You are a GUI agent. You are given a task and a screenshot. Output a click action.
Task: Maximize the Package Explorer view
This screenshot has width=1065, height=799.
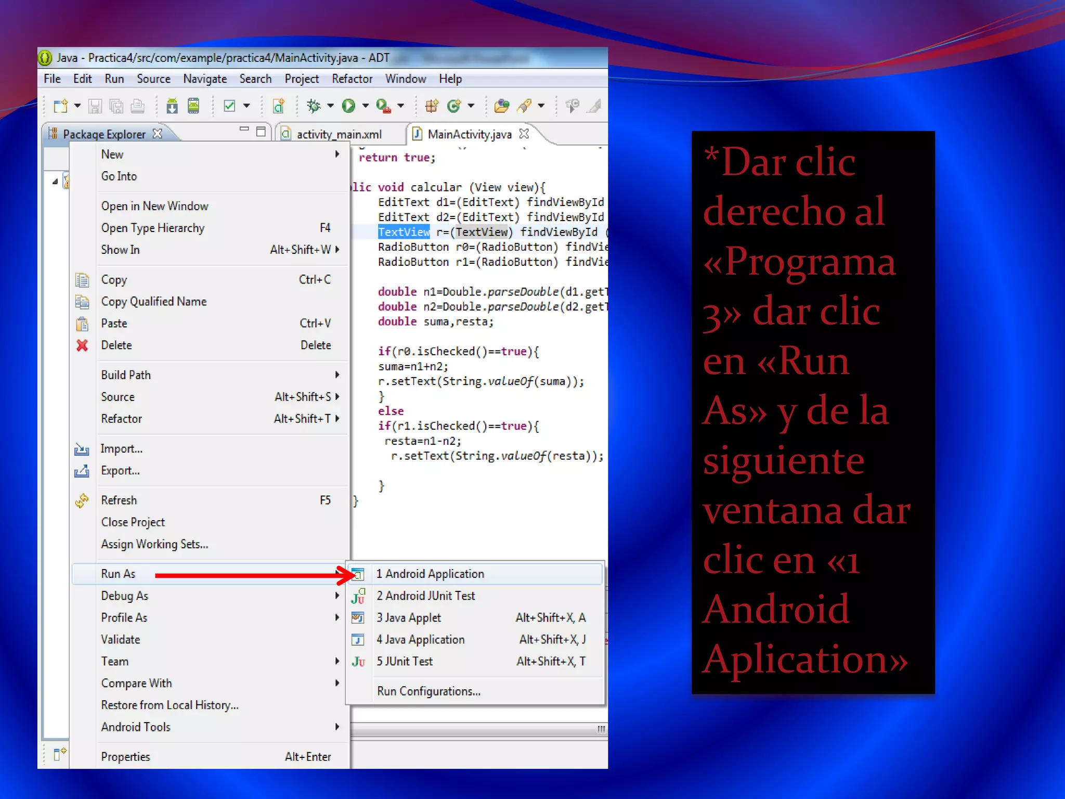261,132
